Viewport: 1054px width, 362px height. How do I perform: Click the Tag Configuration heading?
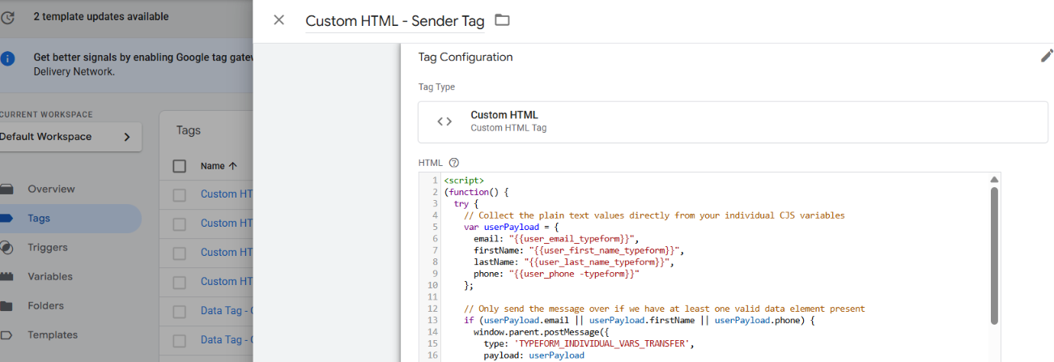tap(465, 57)
